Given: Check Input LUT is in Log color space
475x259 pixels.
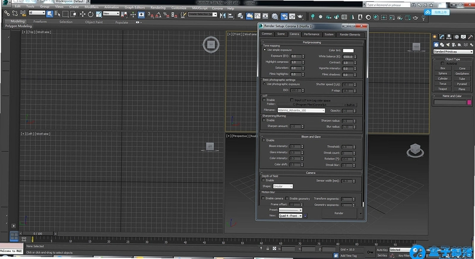Looking at the screenshot, I should [292, 100].
